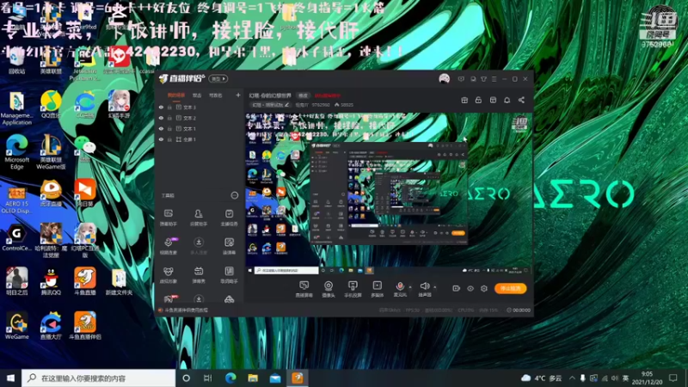This screenshot has width=688, height=387.
Task: Click the 修改 button beside stream title
Action: click(x=304, y=95)
